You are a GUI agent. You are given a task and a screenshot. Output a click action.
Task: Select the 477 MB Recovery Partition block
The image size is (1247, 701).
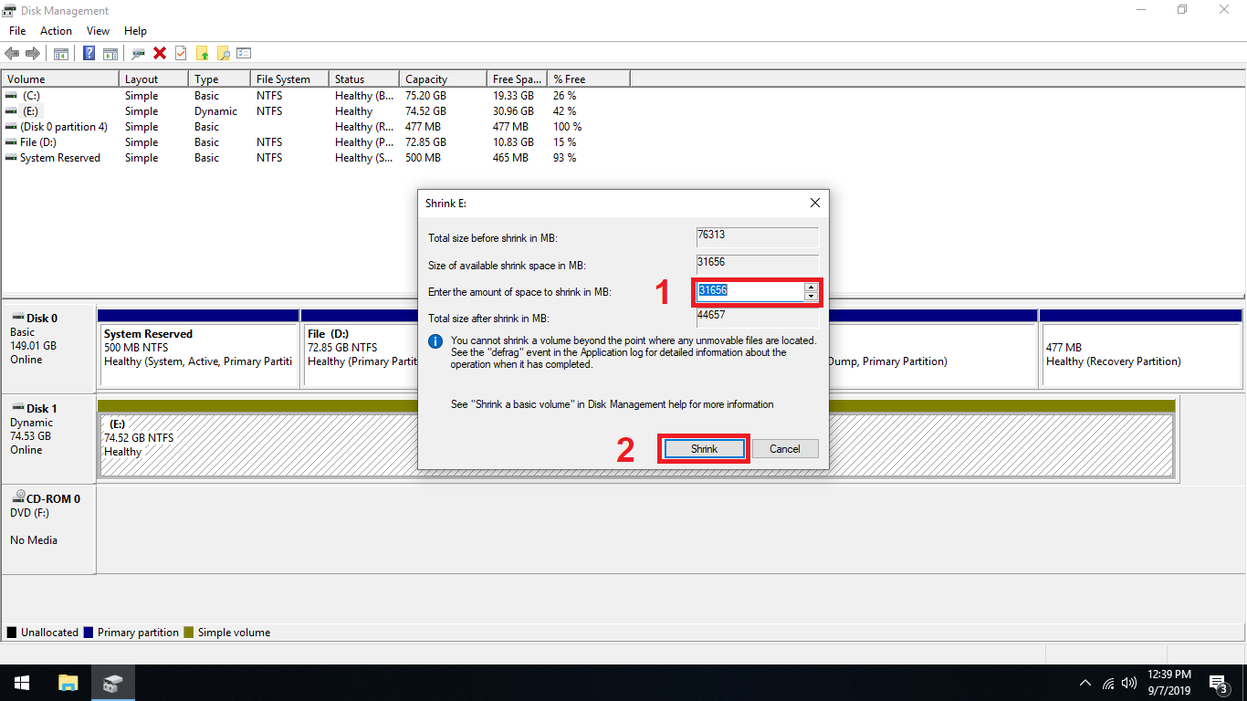1141,347
